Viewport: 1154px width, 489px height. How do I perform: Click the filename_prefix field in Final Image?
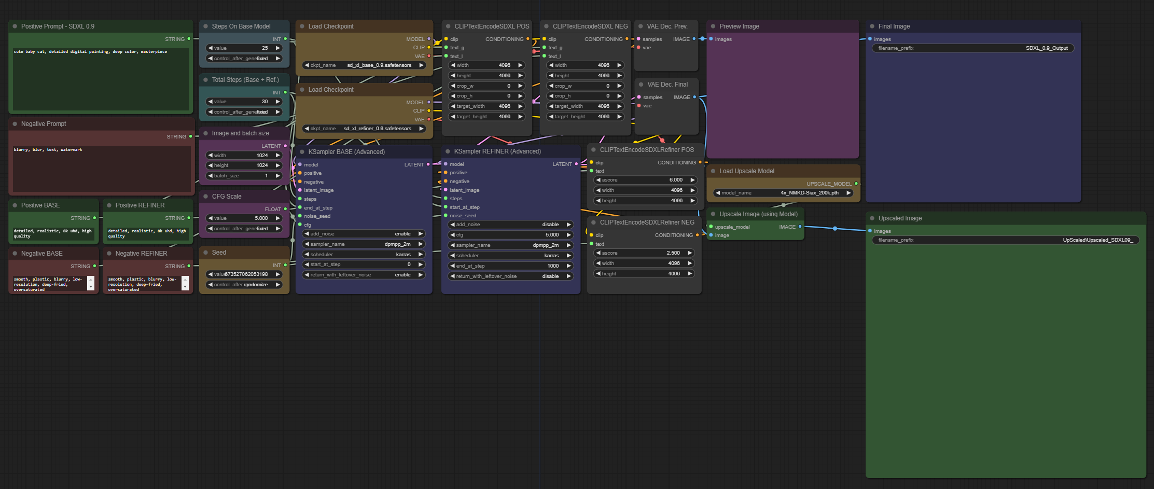pos(972,48)
